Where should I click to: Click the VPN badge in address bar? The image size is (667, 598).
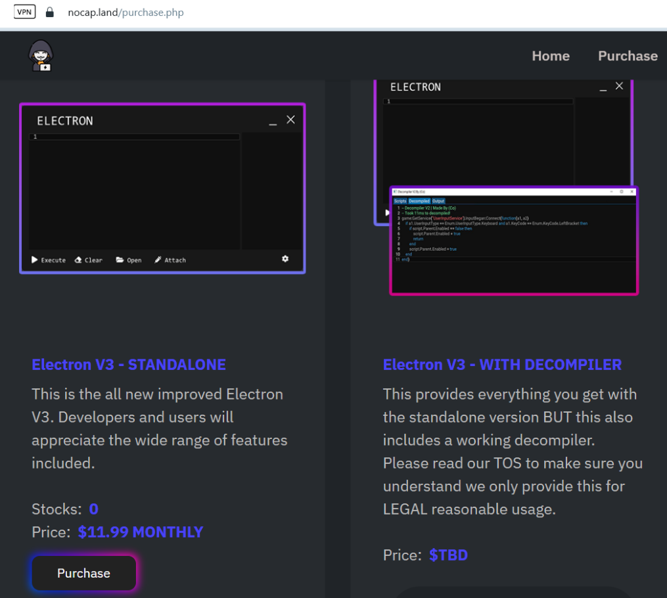coord(24,12)
